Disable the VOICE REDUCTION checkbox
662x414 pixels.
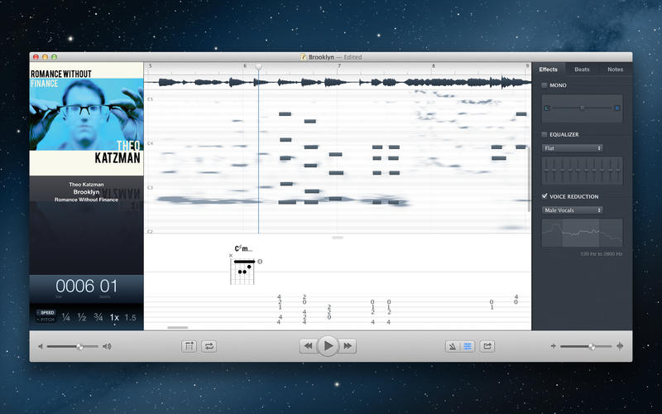[544, 196]
